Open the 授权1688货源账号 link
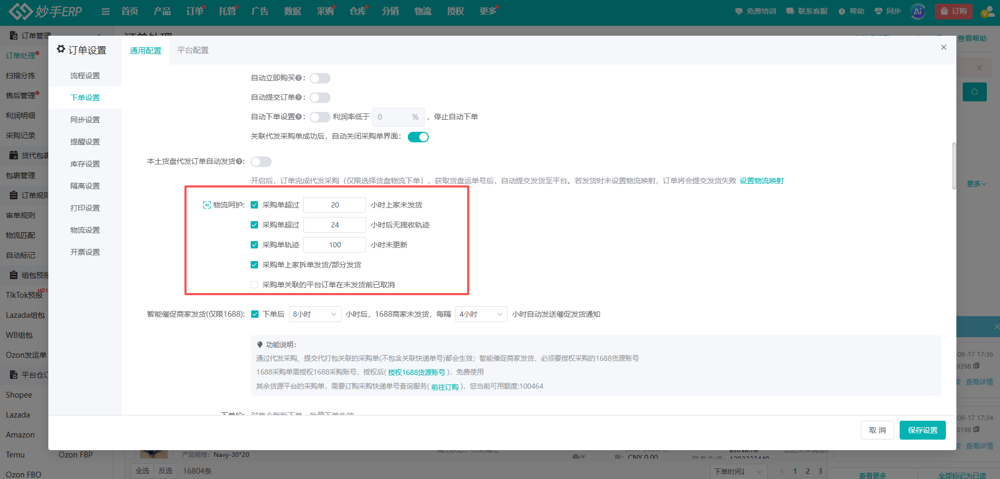 coord(417,372)
